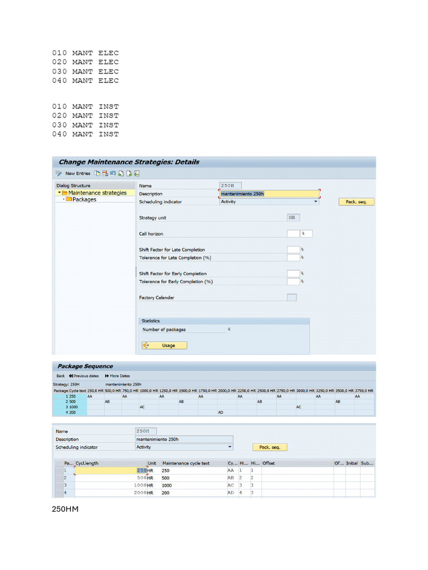428x570 pixels.
Task: Click the Next Entry icon in toolbar
Action: click(x=129, y=174)
